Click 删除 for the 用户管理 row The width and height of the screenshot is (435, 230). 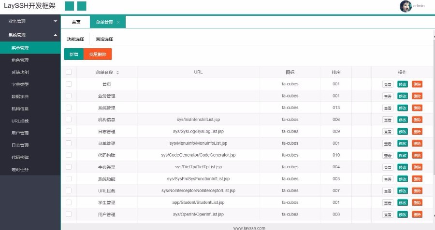[417, 215]
